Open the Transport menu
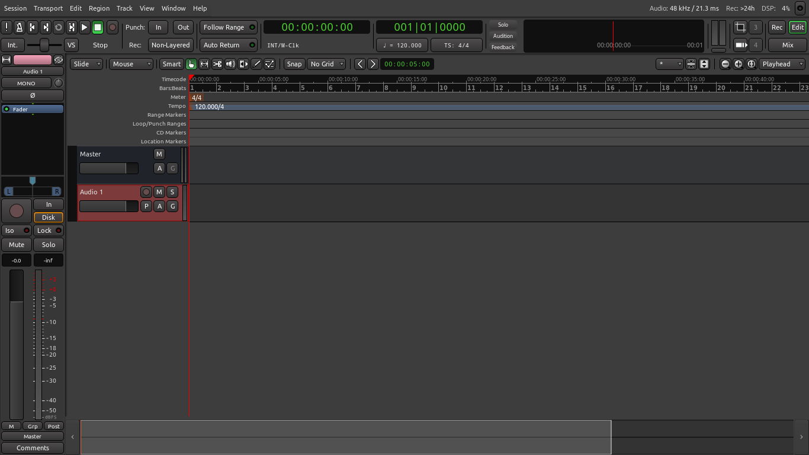 [48, 8]
